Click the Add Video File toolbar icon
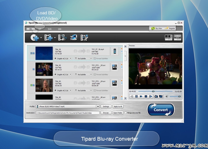This screenshot has width=208, height=149. [x=48, y=38]
